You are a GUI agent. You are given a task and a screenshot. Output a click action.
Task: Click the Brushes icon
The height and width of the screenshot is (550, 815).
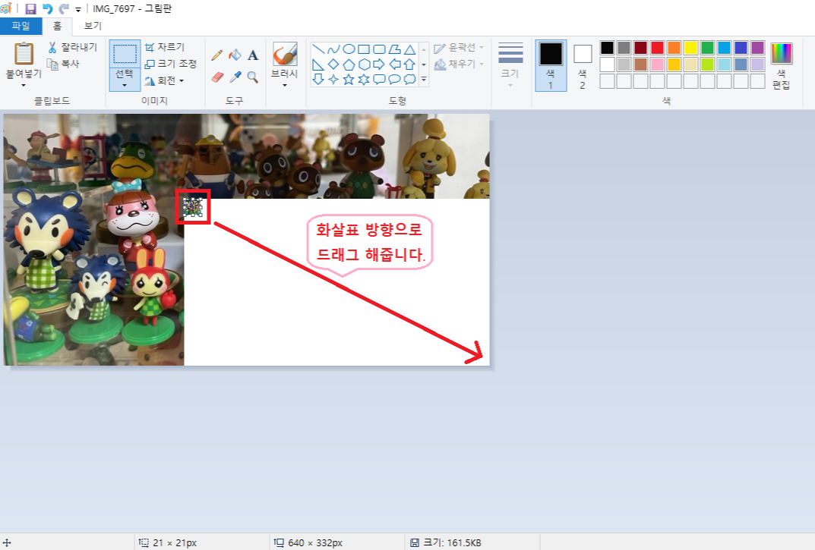pos(285,54)
